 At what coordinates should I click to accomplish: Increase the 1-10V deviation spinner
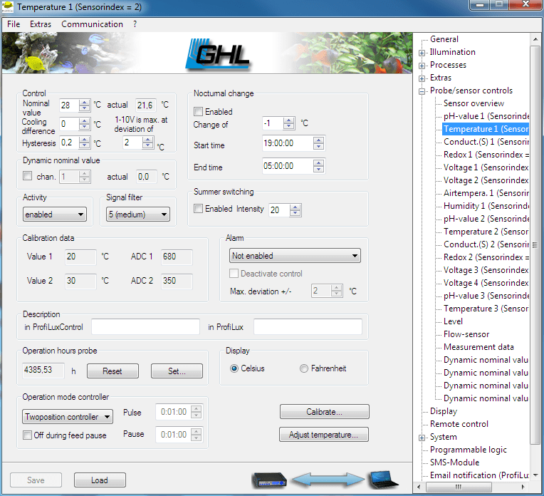[x=148, y=139]
